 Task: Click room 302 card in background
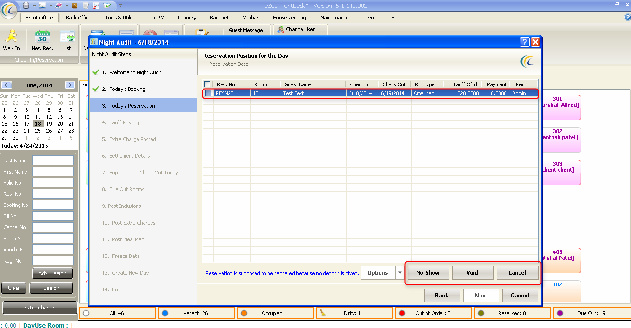pyautogui.click(x=561, y=140)
